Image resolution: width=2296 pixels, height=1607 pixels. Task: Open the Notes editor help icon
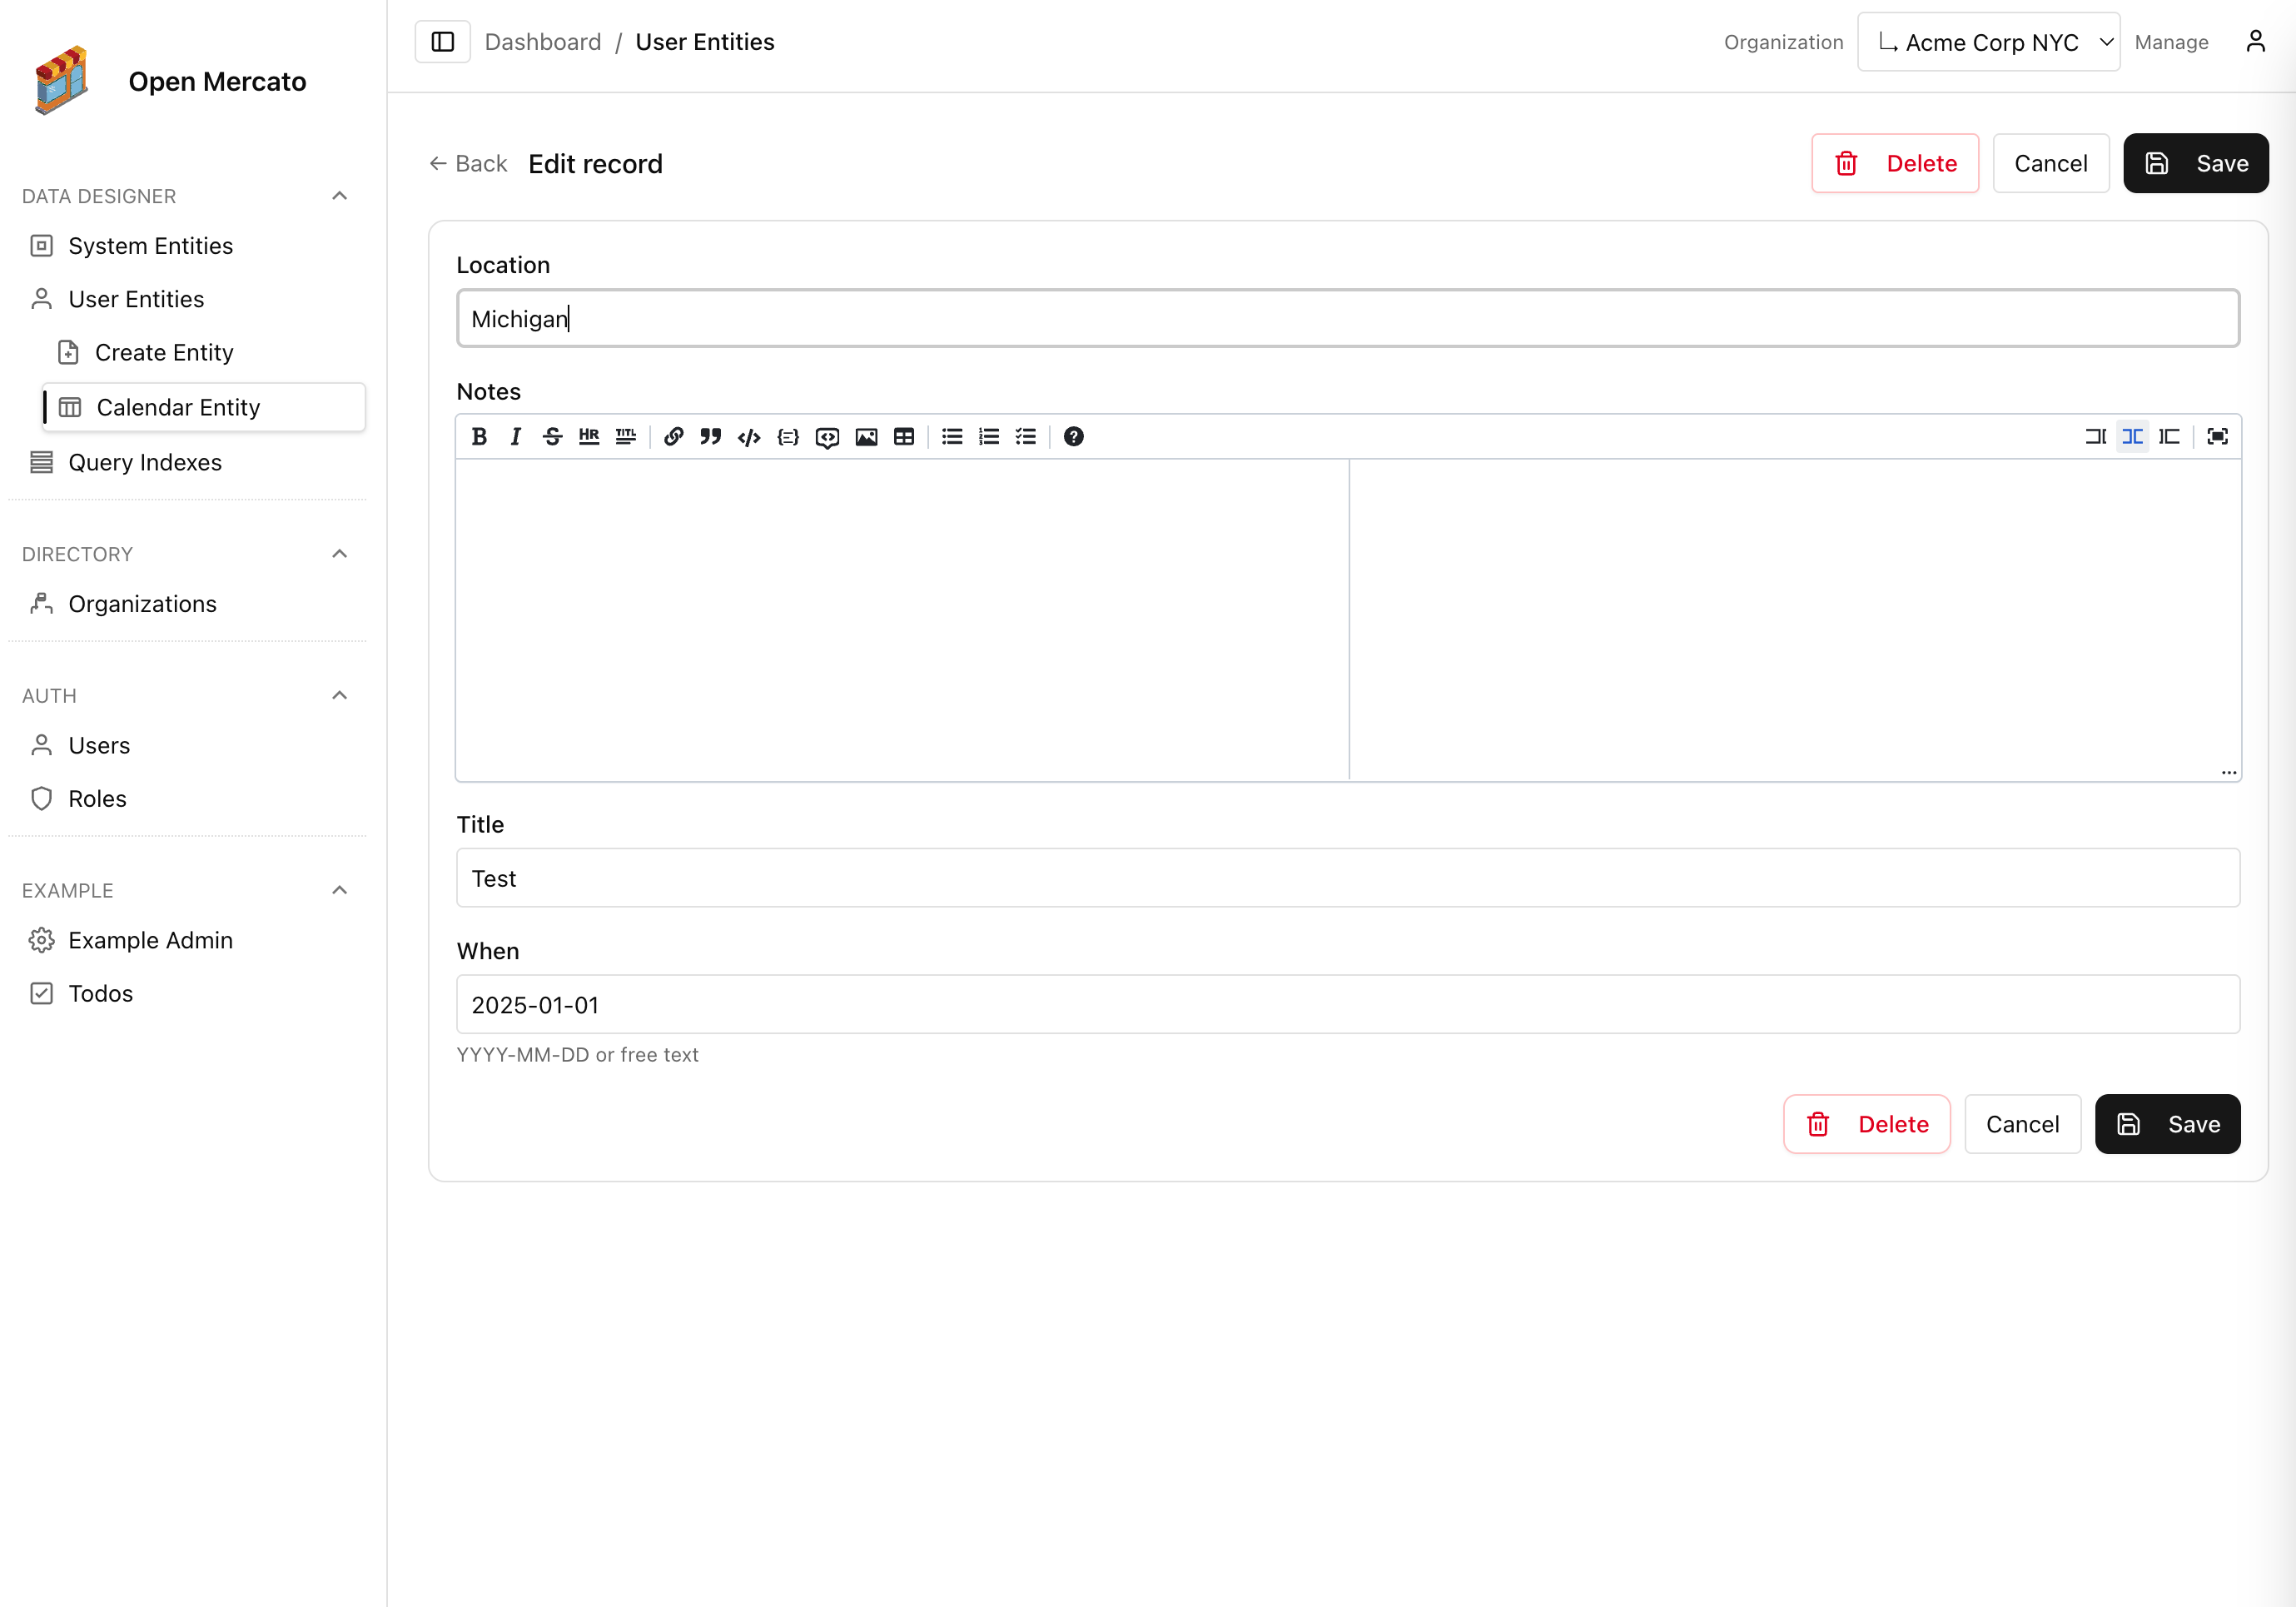tap(1073, 436)
